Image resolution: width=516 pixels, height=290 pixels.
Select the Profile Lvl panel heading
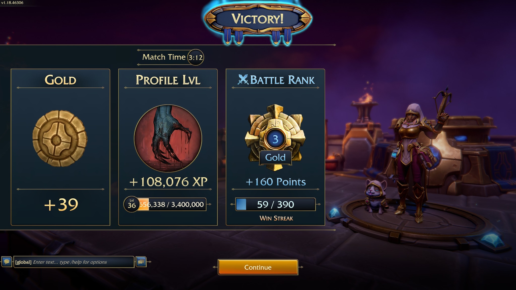pos(168,80)
